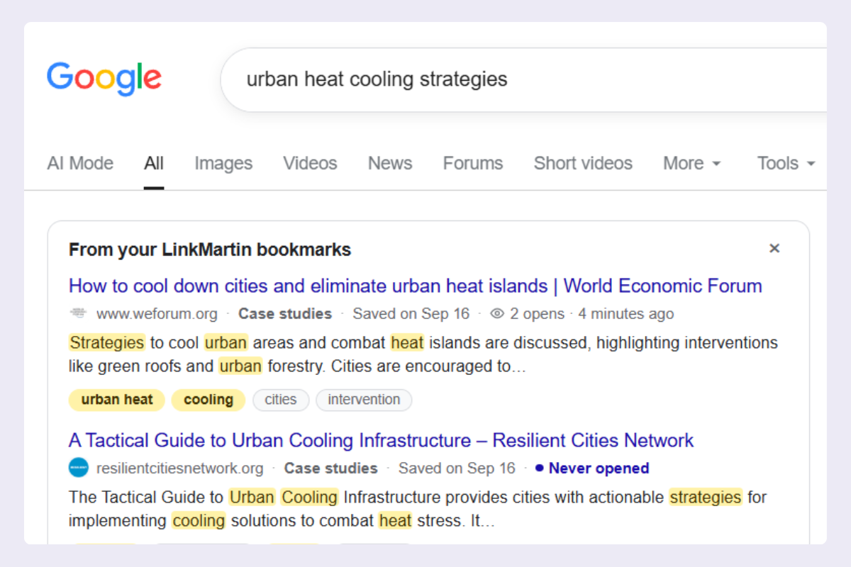Click the cities tag
The height and width of the screenshot is (567, 851).
pos(281,400)
